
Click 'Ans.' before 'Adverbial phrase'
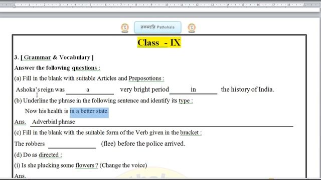point(20,122)
